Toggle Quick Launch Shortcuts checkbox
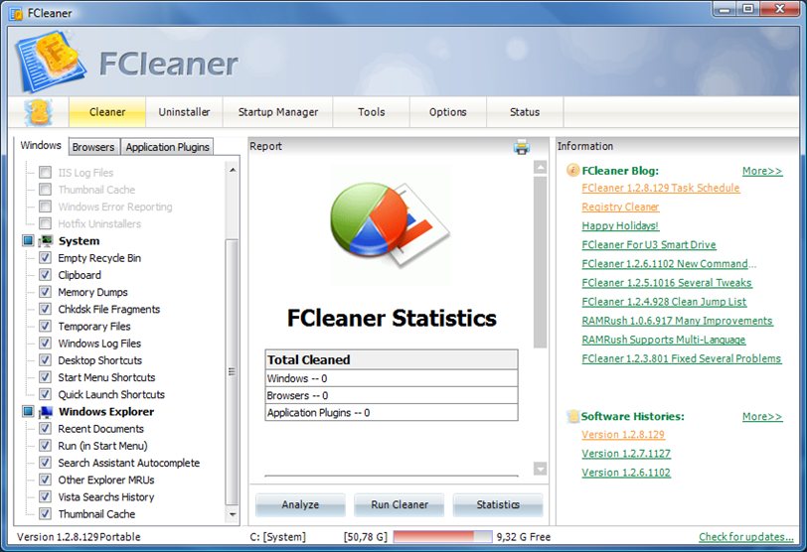This screenshot has width=807, height=552. (x=46, y=394)
